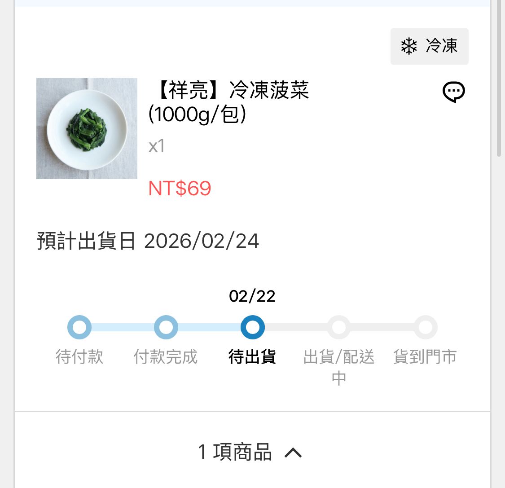Click the 02/22 date above the progress bar
Viewport: 505px width, 488px height.
252,296
